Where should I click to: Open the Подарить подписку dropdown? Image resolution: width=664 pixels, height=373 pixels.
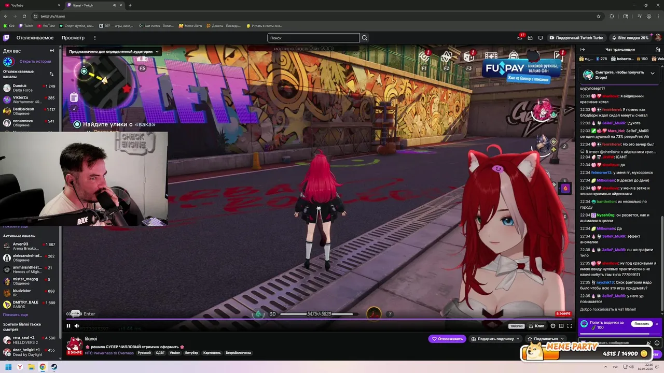495,339
